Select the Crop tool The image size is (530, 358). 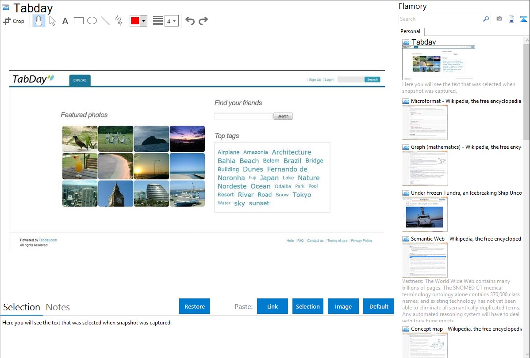[x=14, y=21]
